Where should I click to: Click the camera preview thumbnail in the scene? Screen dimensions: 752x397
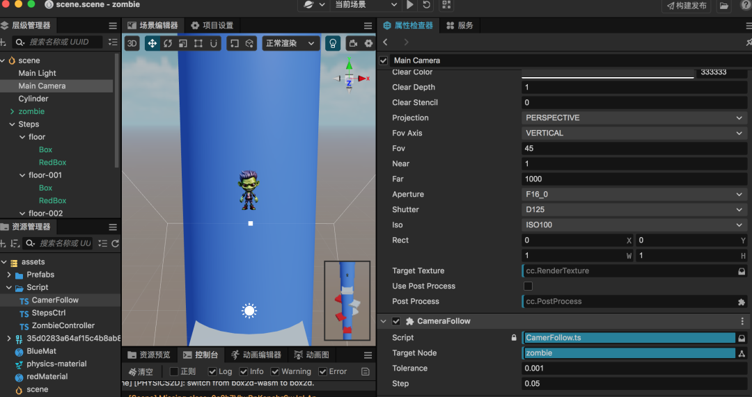pos(347,300)
